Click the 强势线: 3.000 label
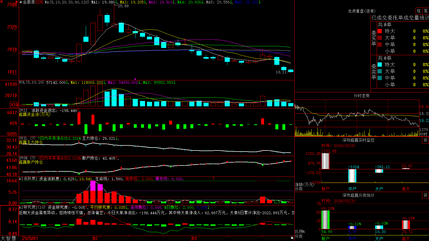This screenshot has width=429, height=241. point(139,179)
